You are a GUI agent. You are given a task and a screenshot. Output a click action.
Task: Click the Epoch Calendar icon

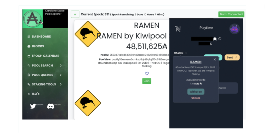tap(29, 56)
